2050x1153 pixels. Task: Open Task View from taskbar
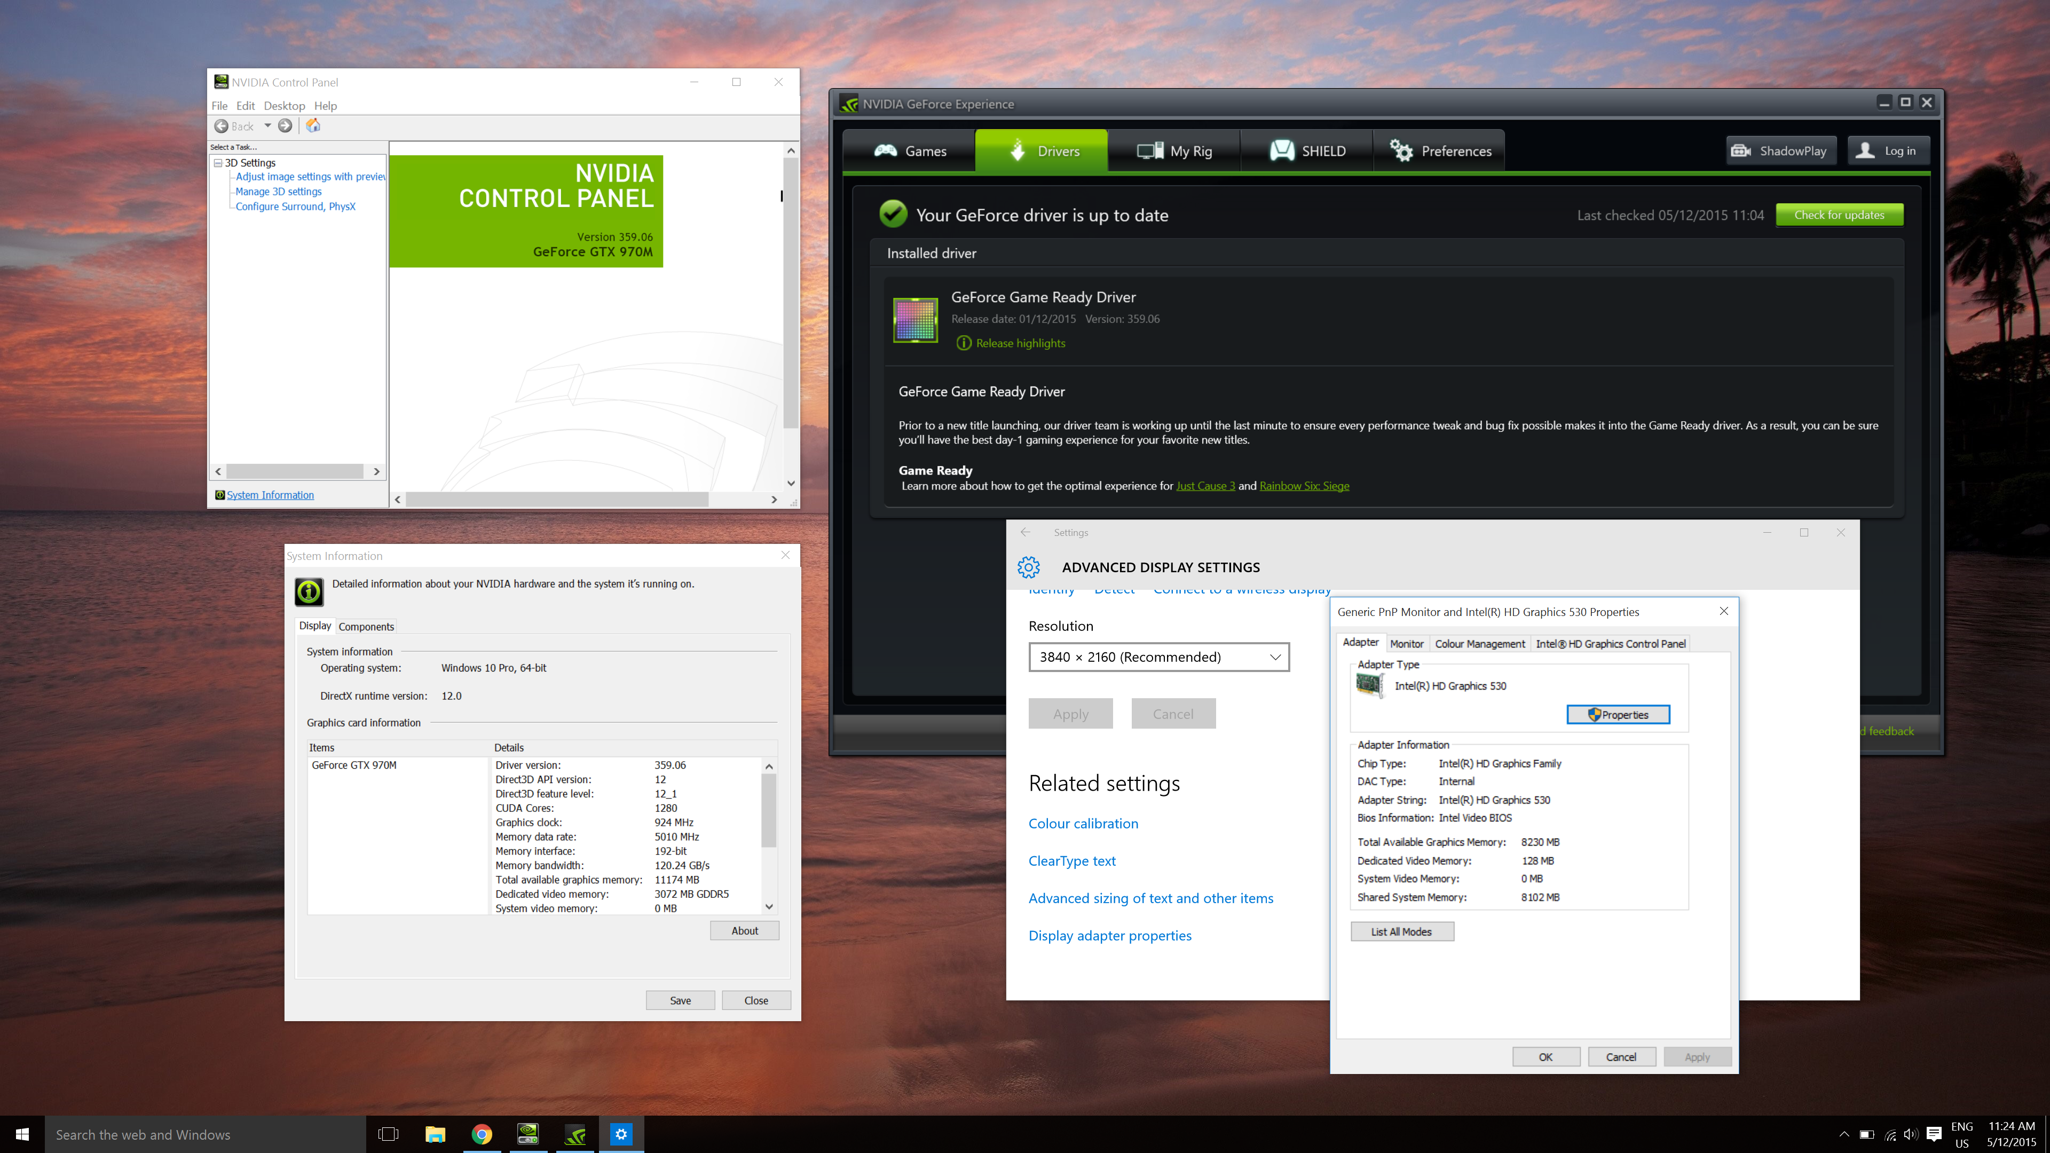(x=388, y=1134)
